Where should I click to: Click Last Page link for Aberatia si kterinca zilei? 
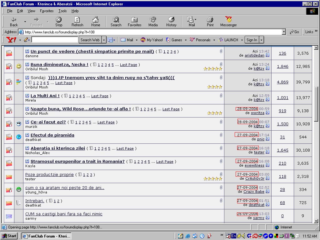click(125, 148)
